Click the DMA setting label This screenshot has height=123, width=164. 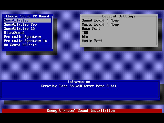[85, 37]
